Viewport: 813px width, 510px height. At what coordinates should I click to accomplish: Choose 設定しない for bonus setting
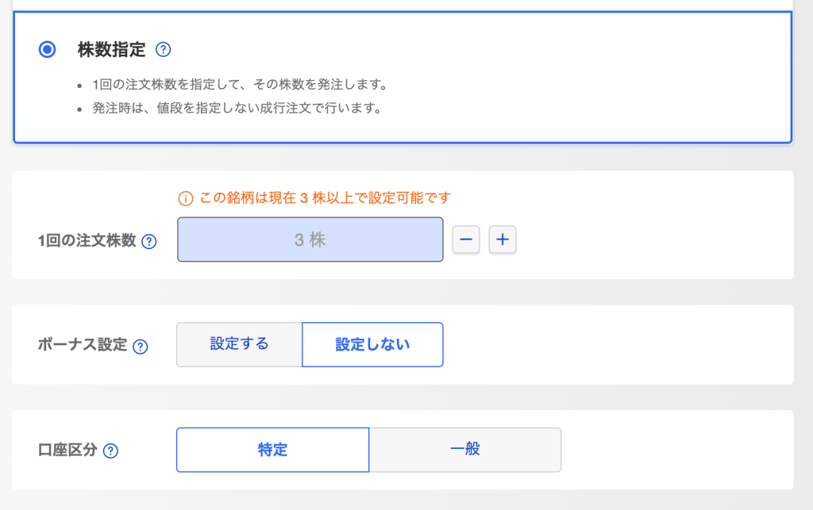point(372,344)
